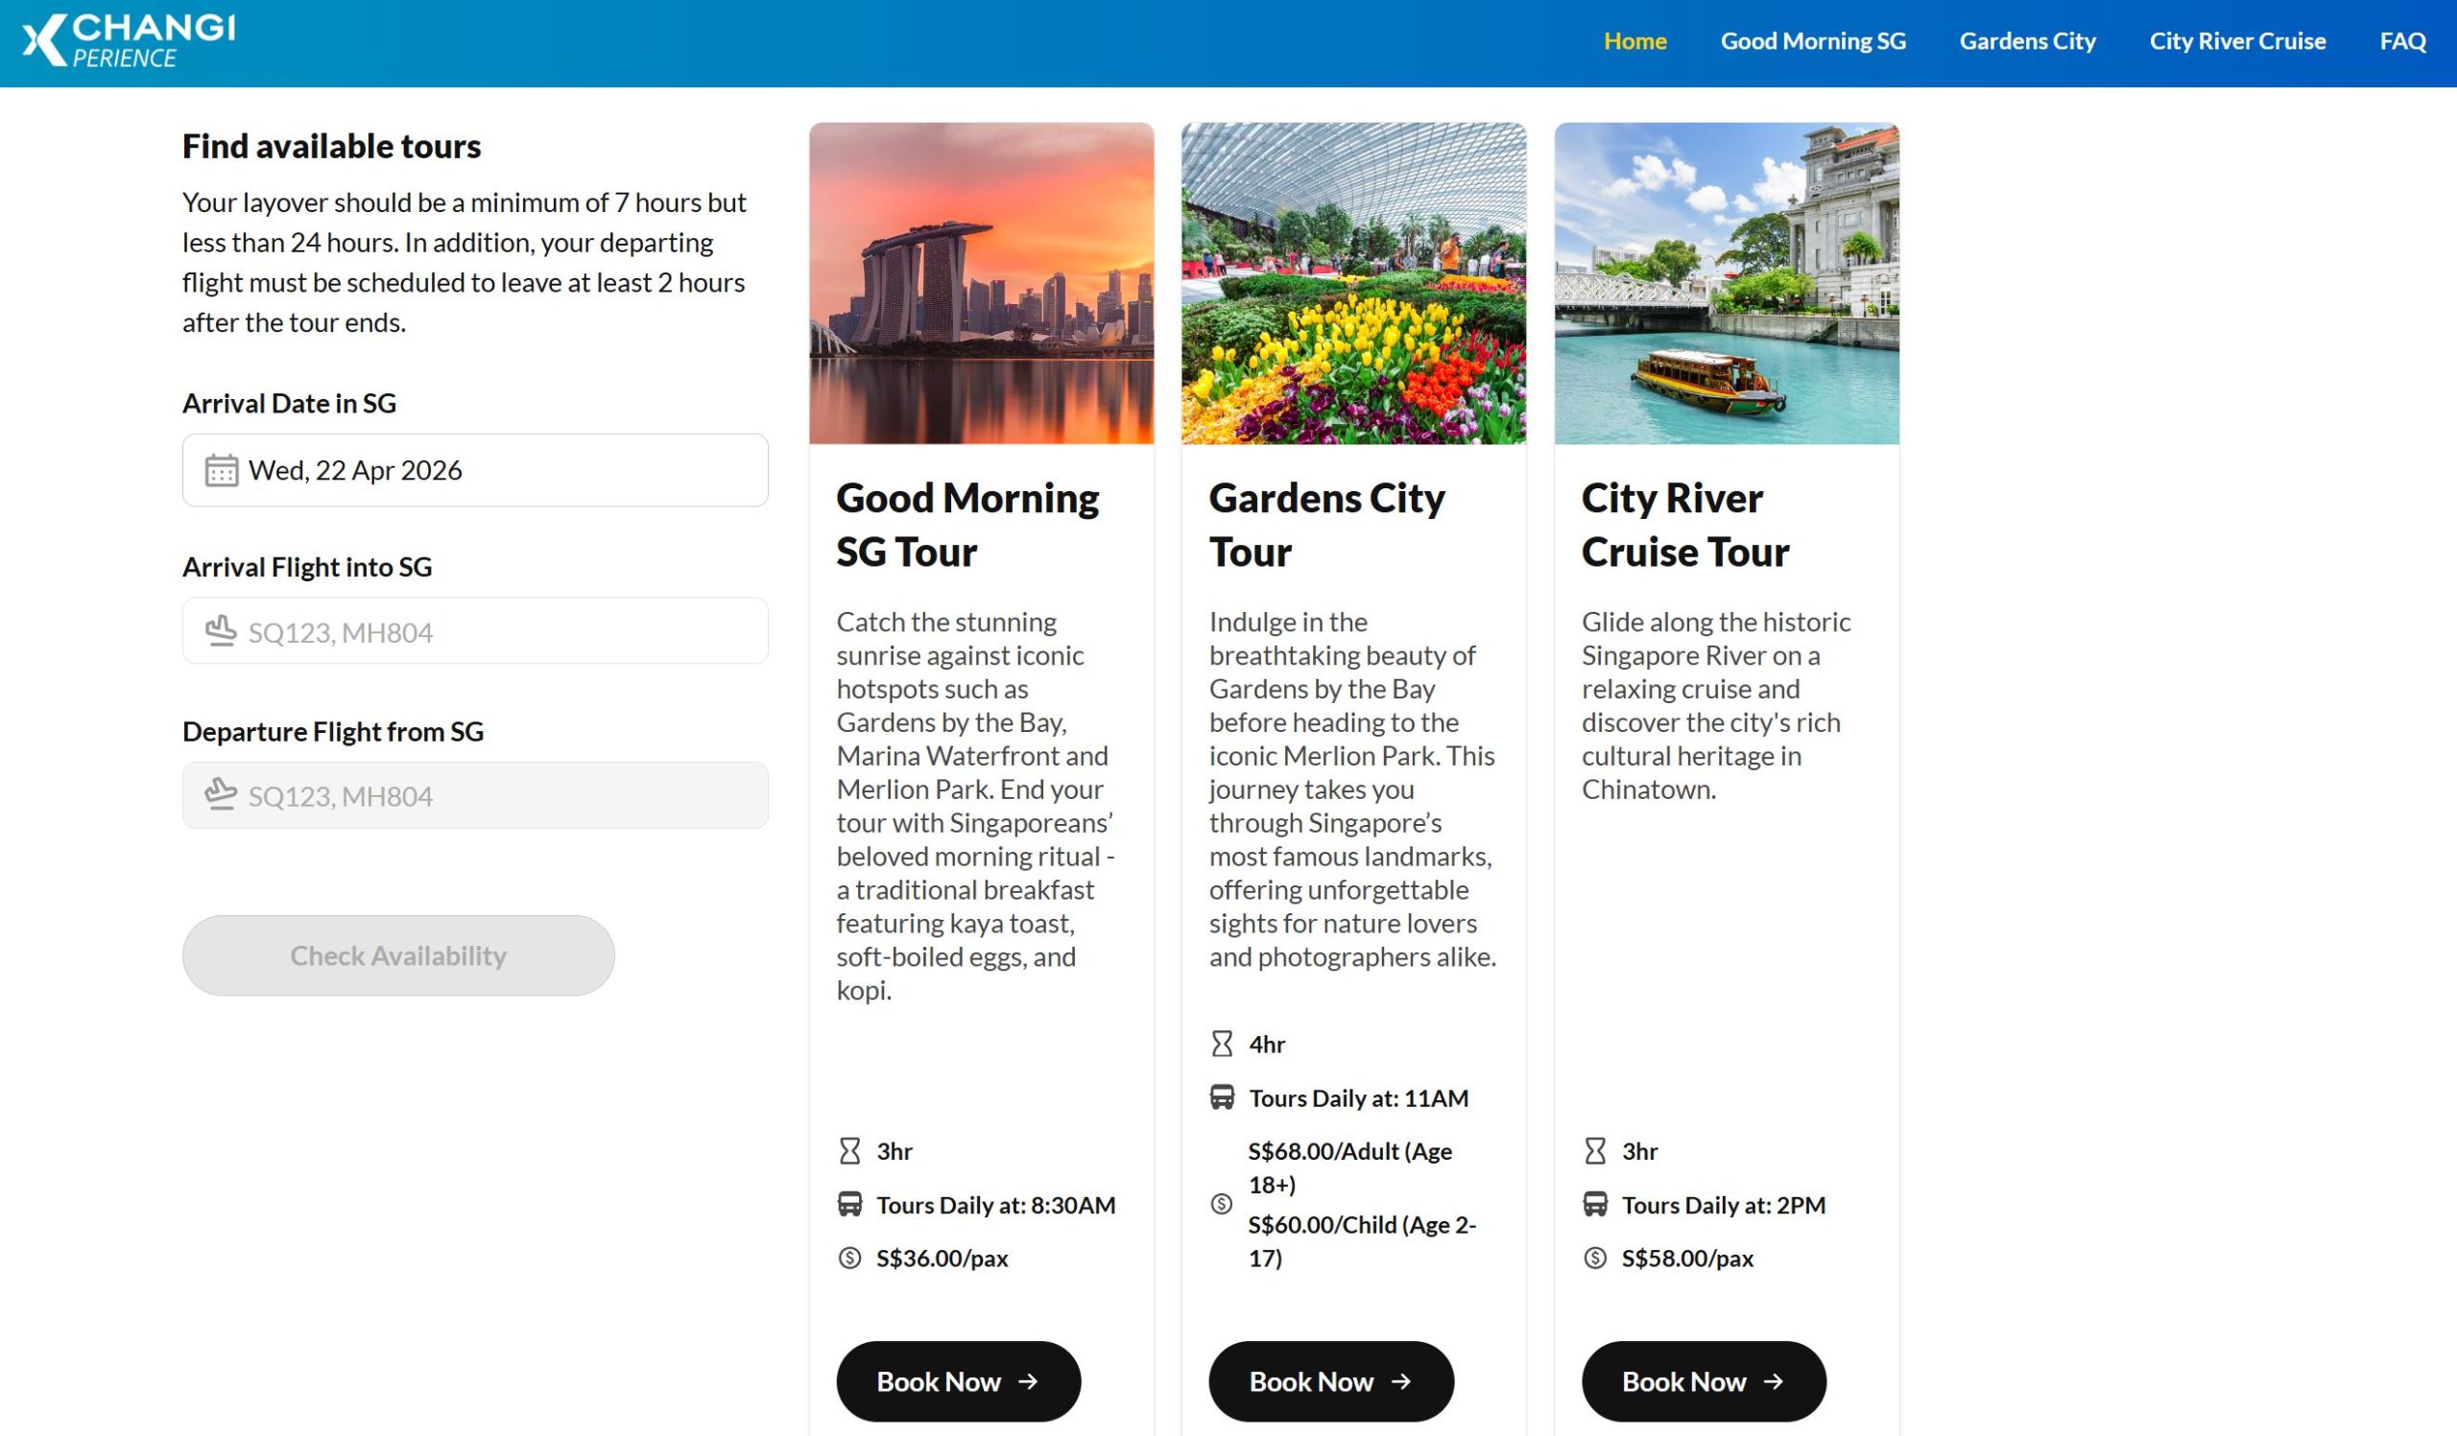Click the bus icon next to Tours Daily at 2PM
Screen dimensions: 2457x1436
click(x=1593, y=1204)
